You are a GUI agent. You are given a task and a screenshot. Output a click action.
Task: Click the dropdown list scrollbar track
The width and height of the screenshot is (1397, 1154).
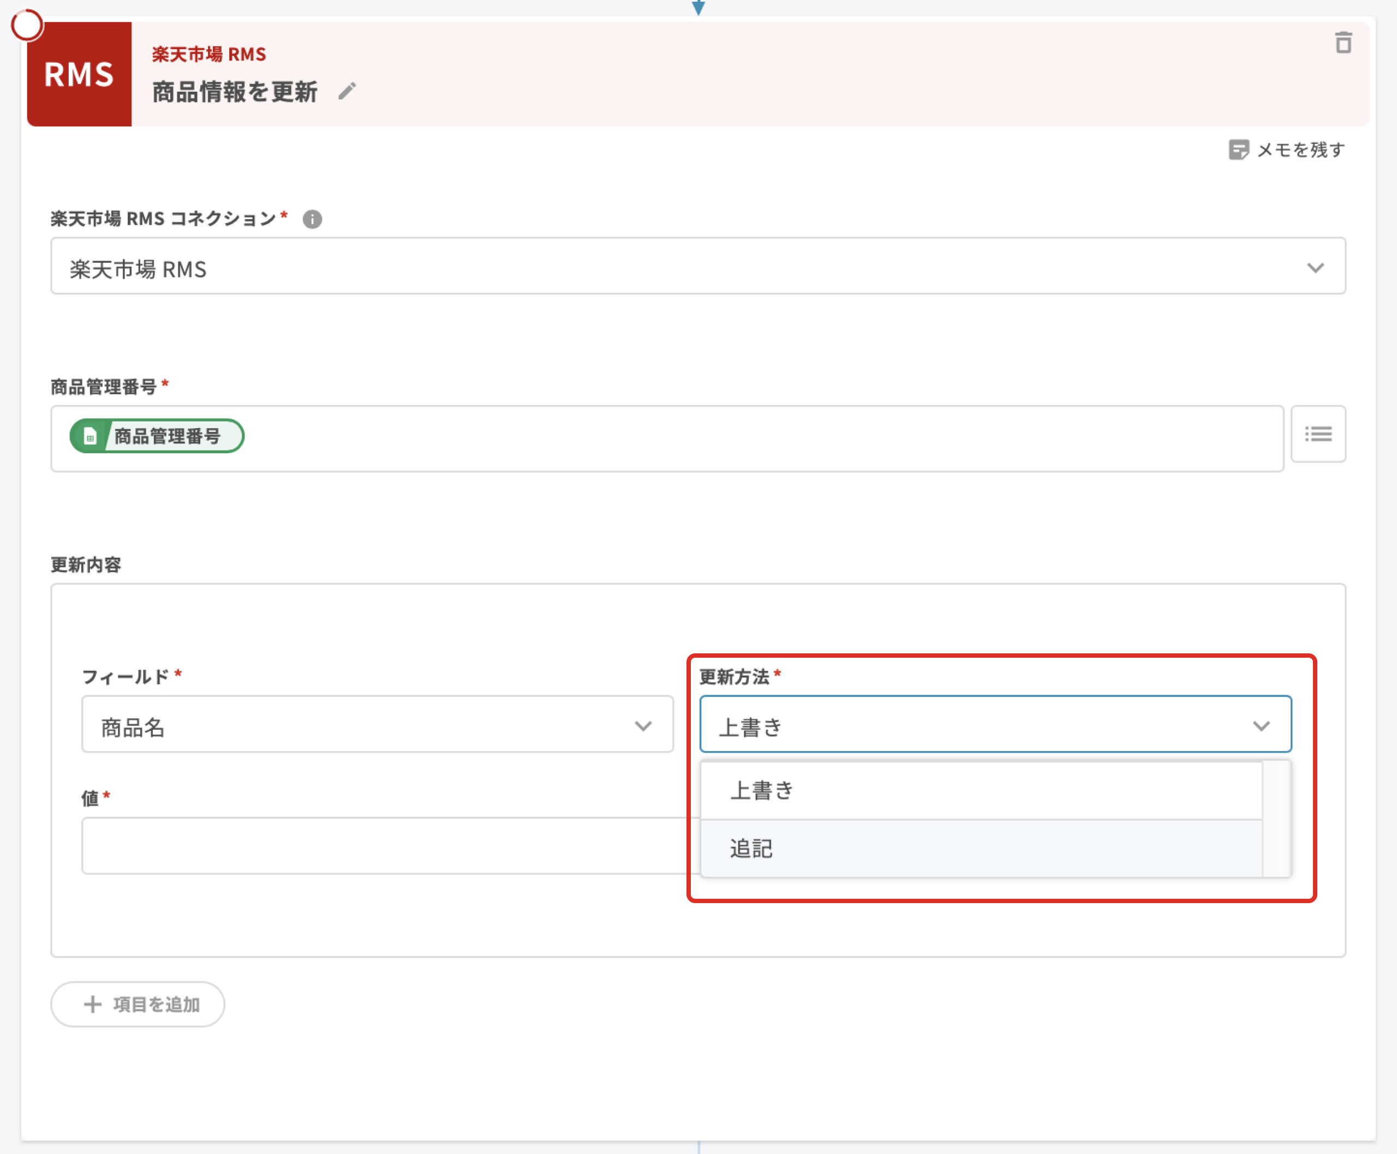1276,819
